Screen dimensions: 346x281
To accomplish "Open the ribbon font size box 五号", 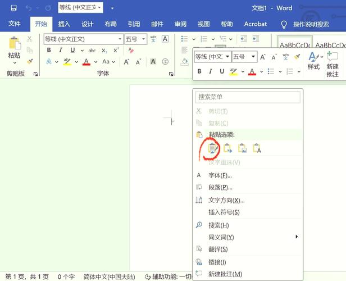I will (136, 39).
